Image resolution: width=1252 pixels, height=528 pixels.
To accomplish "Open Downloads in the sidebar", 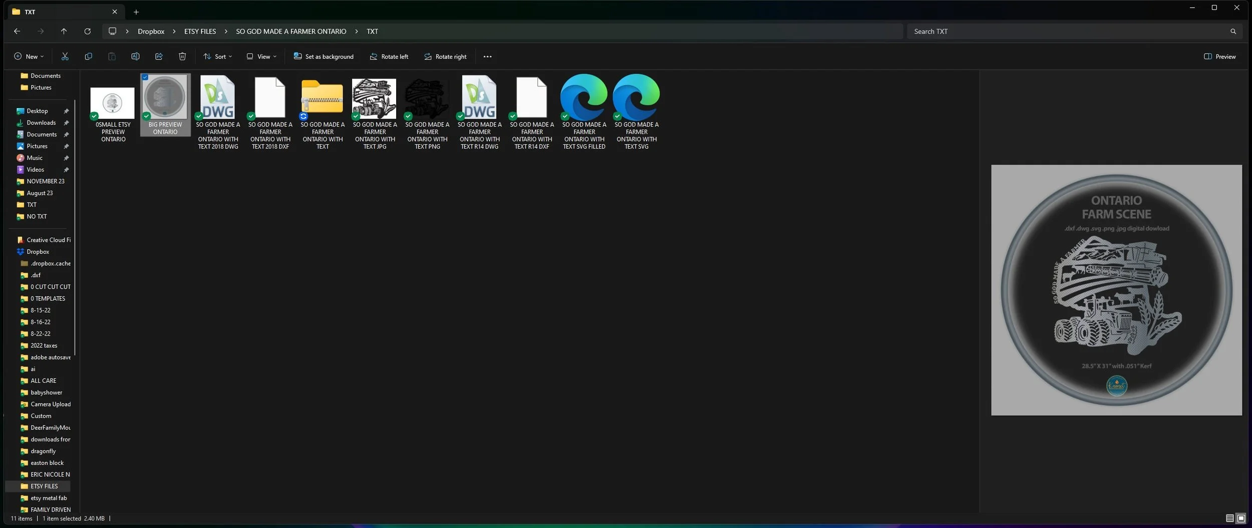I will point(41,123).
